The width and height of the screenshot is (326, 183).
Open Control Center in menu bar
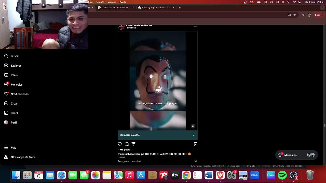point(300,2)
